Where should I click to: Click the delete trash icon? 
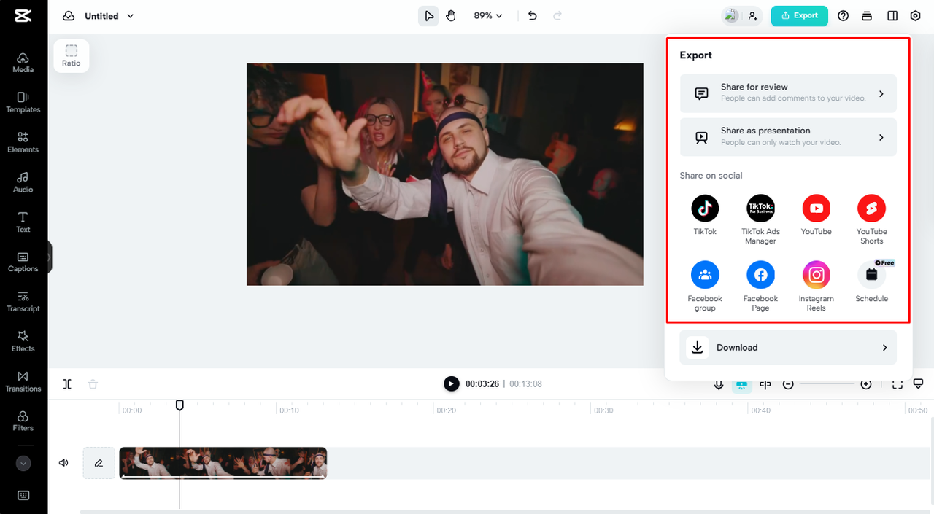coord(93,384)
